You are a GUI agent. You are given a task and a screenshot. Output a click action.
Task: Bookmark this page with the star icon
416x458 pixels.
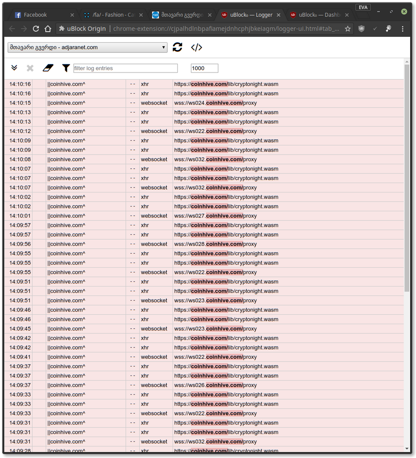tap(348, 29)
